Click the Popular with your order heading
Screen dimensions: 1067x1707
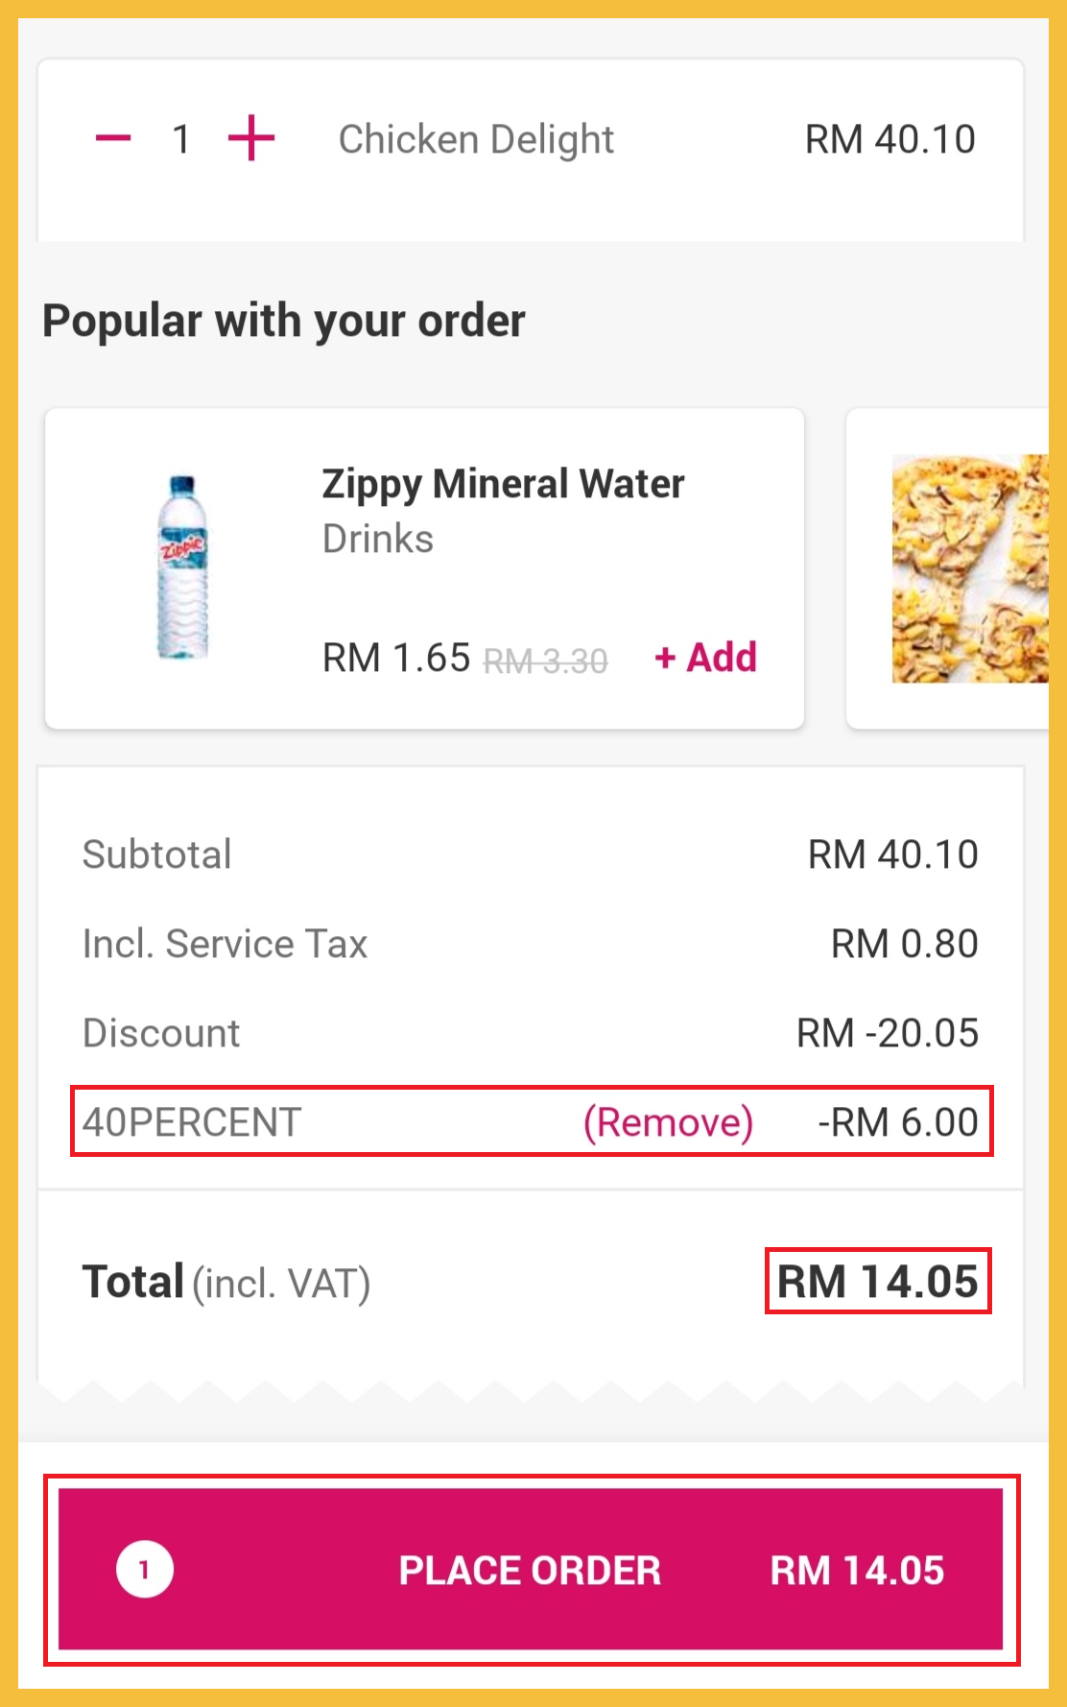coord(284,321)
